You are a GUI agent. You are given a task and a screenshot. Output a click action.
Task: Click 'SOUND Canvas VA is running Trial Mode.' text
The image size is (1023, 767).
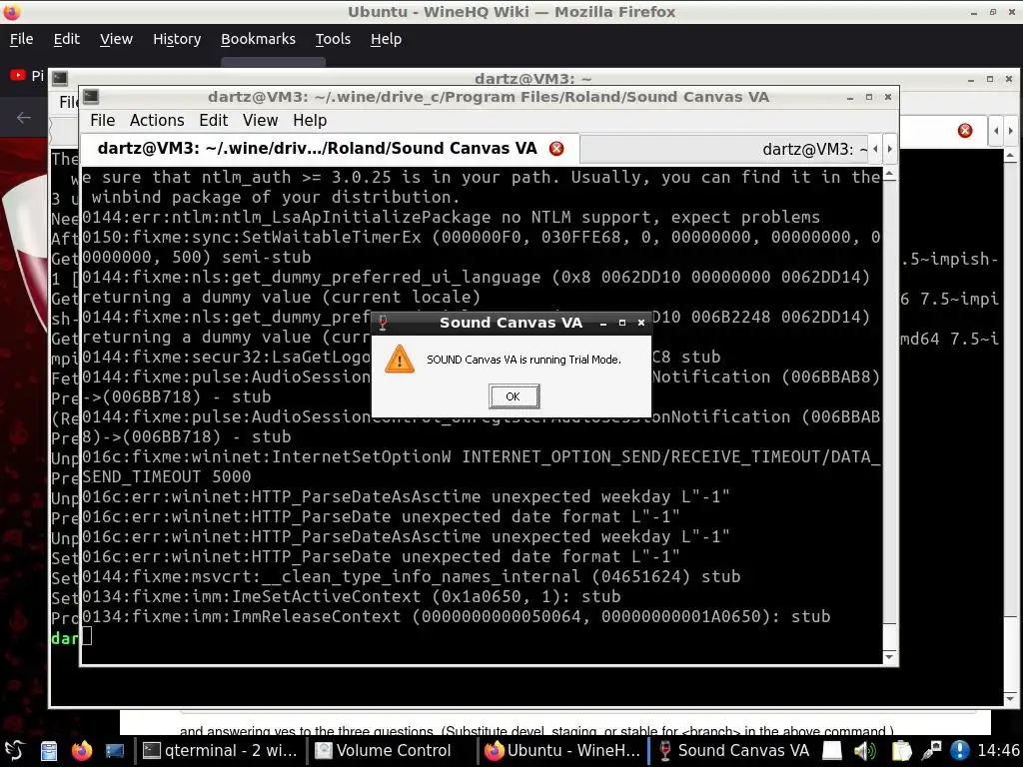(523, 360)
